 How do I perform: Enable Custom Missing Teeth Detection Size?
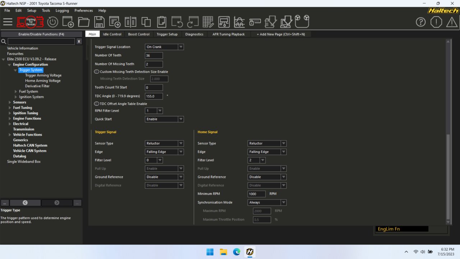pyautogui.click(x=97, y=72)
